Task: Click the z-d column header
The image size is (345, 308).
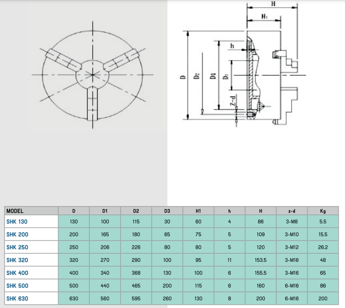Action: pos(292,211)
